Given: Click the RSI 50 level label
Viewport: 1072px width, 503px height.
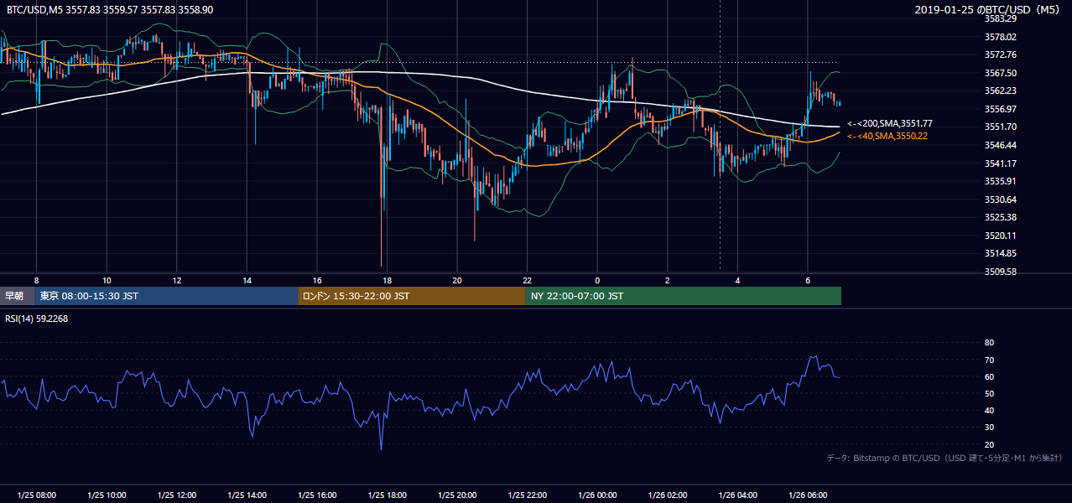Looking at the screenshot, I should [x=989, y=393].
